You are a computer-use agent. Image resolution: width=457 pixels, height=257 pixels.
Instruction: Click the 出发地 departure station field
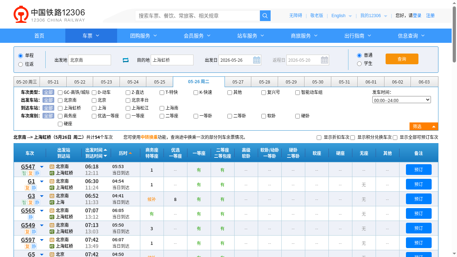point(90,60)
